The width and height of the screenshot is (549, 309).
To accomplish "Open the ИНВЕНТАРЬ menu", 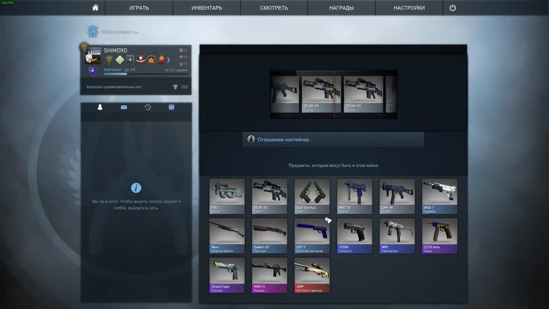I will pos(207,8).
